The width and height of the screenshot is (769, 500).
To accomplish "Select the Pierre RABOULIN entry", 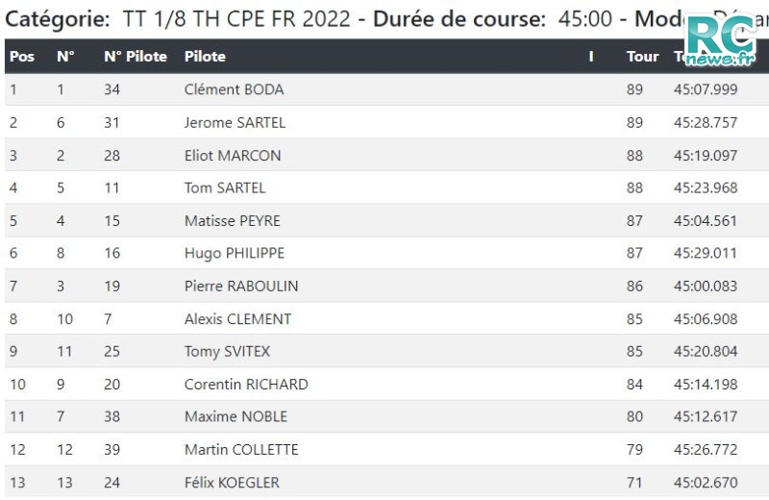I will pos(241,287).
